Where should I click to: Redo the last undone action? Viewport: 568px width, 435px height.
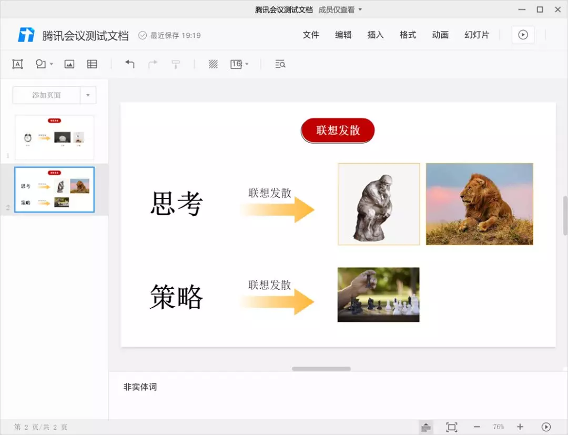pos(153,64)
